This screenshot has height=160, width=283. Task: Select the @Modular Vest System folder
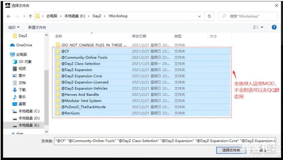click(142, 101)
